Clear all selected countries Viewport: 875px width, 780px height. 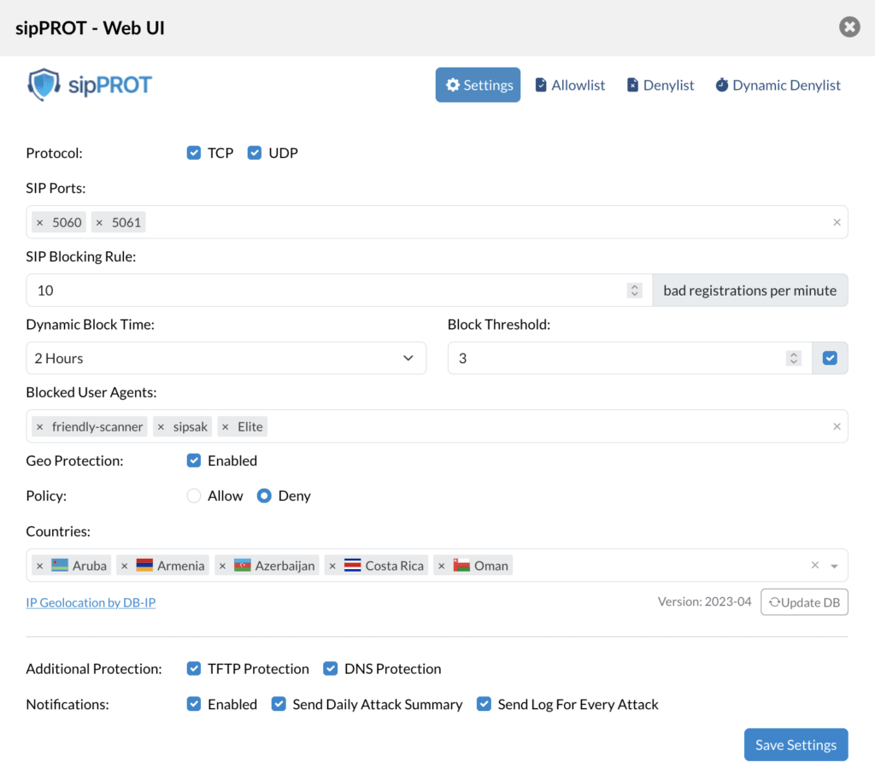(x=814, y=566)
